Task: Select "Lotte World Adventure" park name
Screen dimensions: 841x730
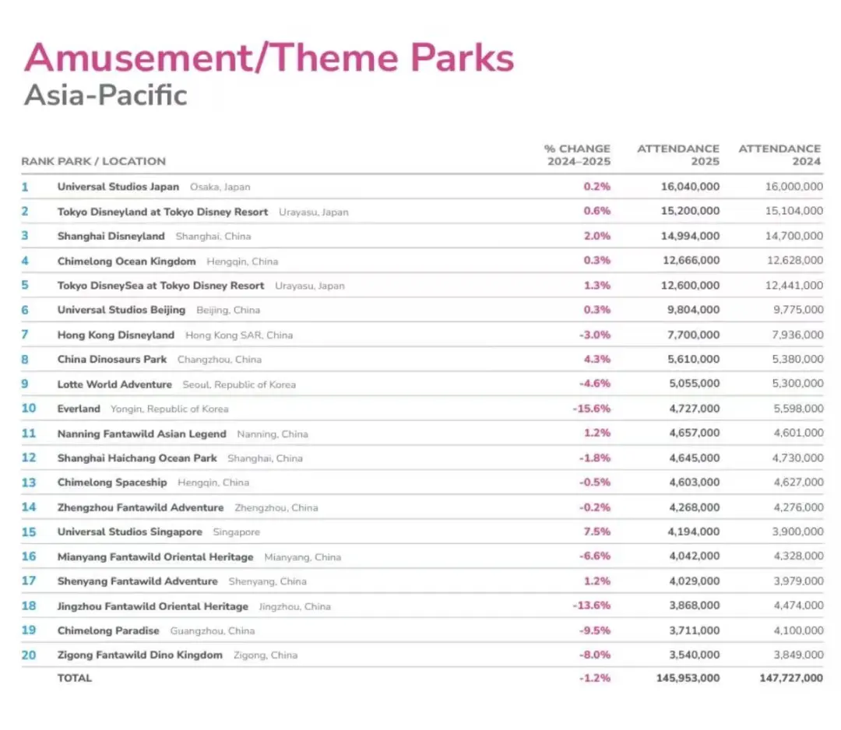Action: 114,384
